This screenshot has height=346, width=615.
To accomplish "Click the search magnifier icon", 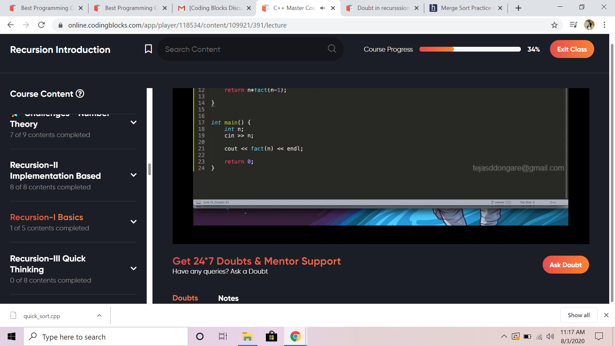I will pos(332,49).
